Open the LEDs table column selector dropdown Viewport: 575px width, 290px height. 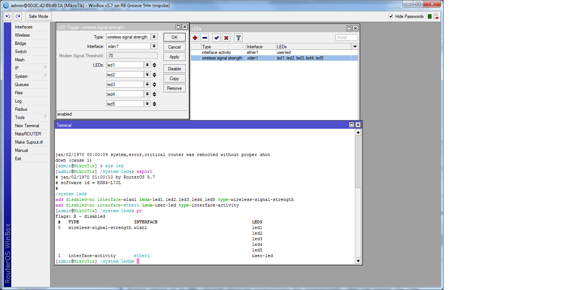(x=355, y=46)
